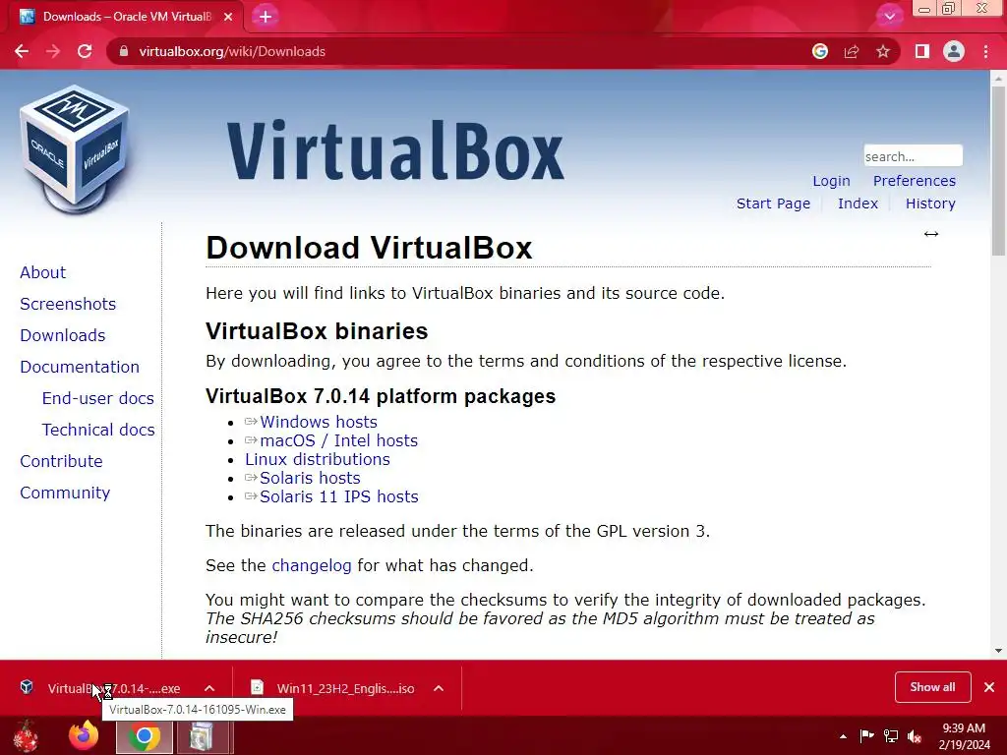Viewport: 1007px width, 755px height.
Task: Open About in the sidebar
Action: tap(42, 272)
